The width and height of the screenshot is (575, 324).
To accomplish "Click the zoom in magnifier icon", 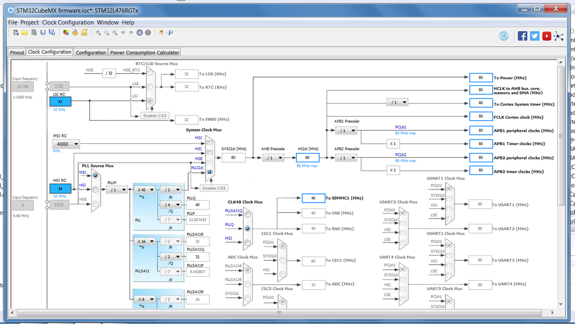I will click(x=98, y=33).
